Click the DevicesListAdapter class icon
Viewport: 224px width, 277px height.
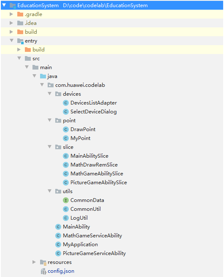click(x=65, y=103)
